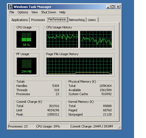Screen dimensions: 146x138
Task: Open the Shut Down menu
Action: pyautogui.click(x=48, y=12)
